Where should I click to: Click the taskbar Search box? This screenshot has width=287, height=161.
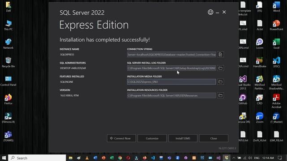(x=37, y=158)
